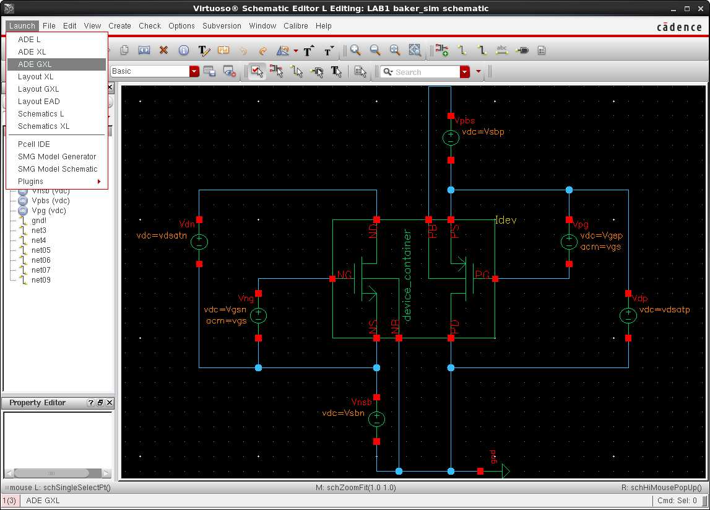Open the Search toolbar options arrow
The image size is (710, 510).
478,72
